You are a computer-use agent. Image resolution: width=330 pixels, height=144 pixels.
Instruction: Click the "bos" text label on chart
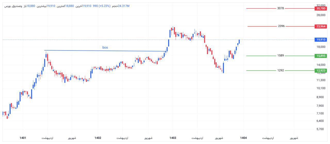(x=105, y=47)
